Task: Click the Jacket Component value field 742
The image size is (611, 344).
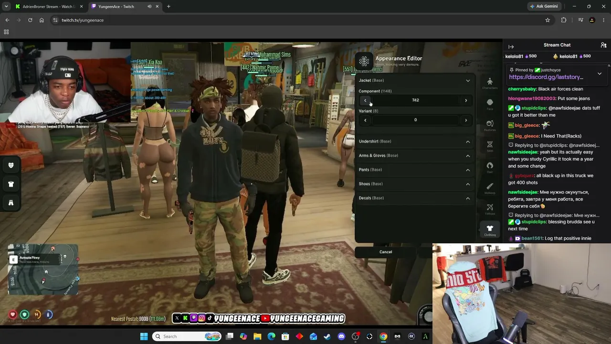Action: pyautogui.click(x=415, y=100)
